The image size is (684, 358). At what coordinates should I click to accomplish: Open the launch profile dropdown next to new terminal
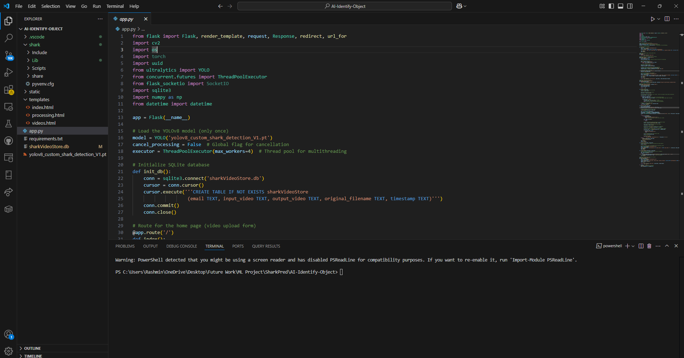pos(633,246)
